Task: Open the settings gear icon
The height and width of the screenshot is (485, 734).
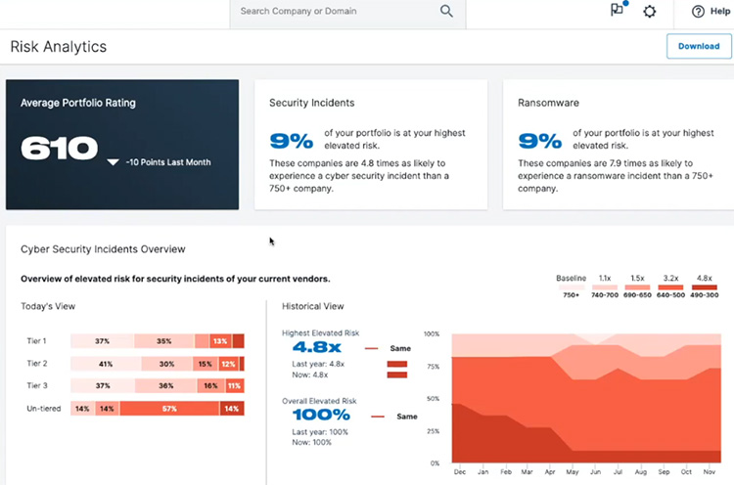Action: (650, 12)
